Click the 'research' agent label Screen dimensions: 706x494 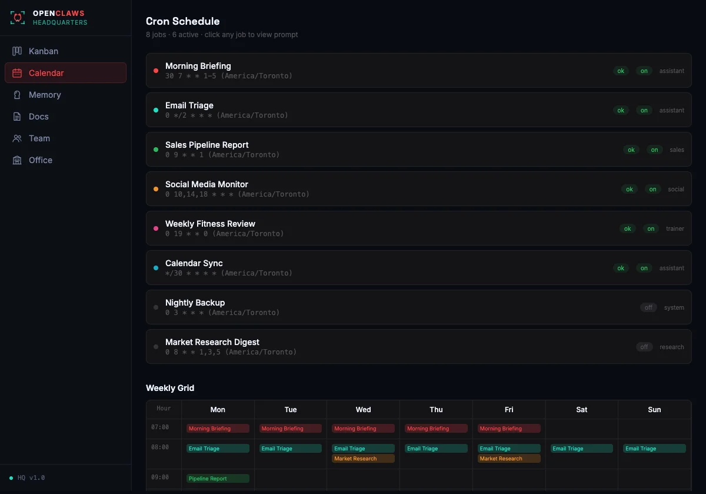[672, 347]
